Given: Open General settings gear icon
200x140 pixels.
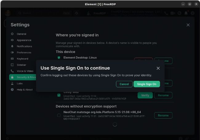Looking at the screenshot, I should point(12,34).
